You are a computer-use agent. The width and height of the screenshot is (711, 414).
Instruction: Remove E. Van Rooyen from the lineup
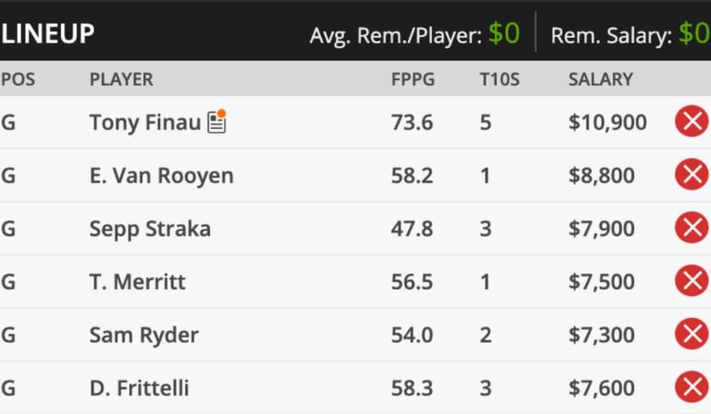pyautogui.click(x=692, y=175)
